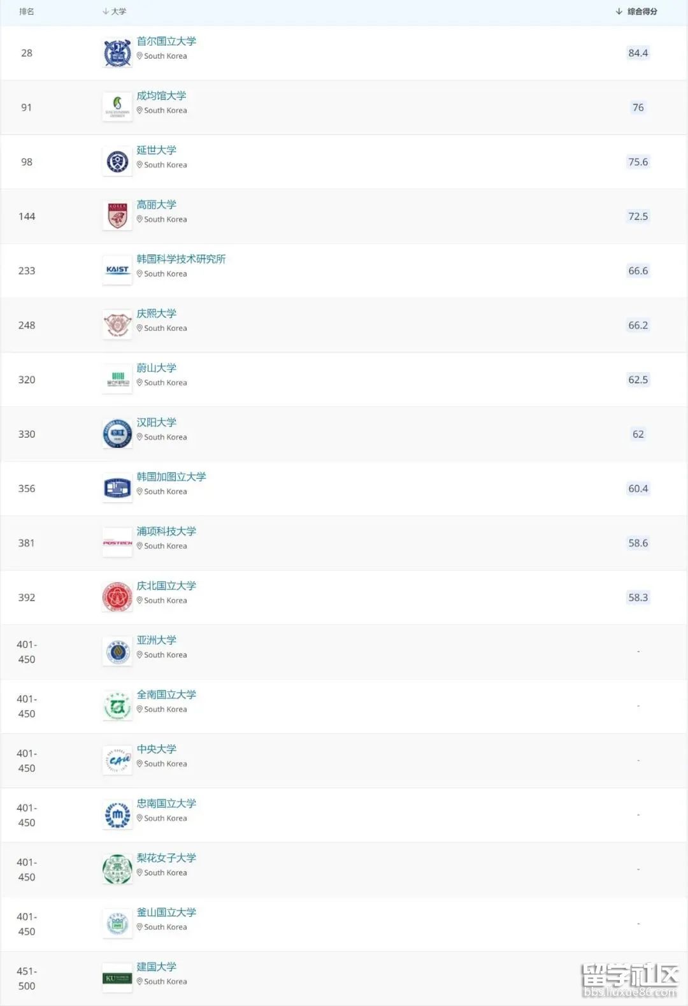
Task: Click the Kyungpook National University red emblem
Action: (117, 597)
